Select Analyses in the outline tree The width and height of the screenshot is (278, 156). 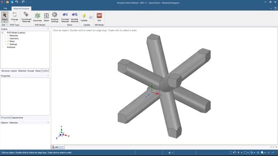[11, 47]
